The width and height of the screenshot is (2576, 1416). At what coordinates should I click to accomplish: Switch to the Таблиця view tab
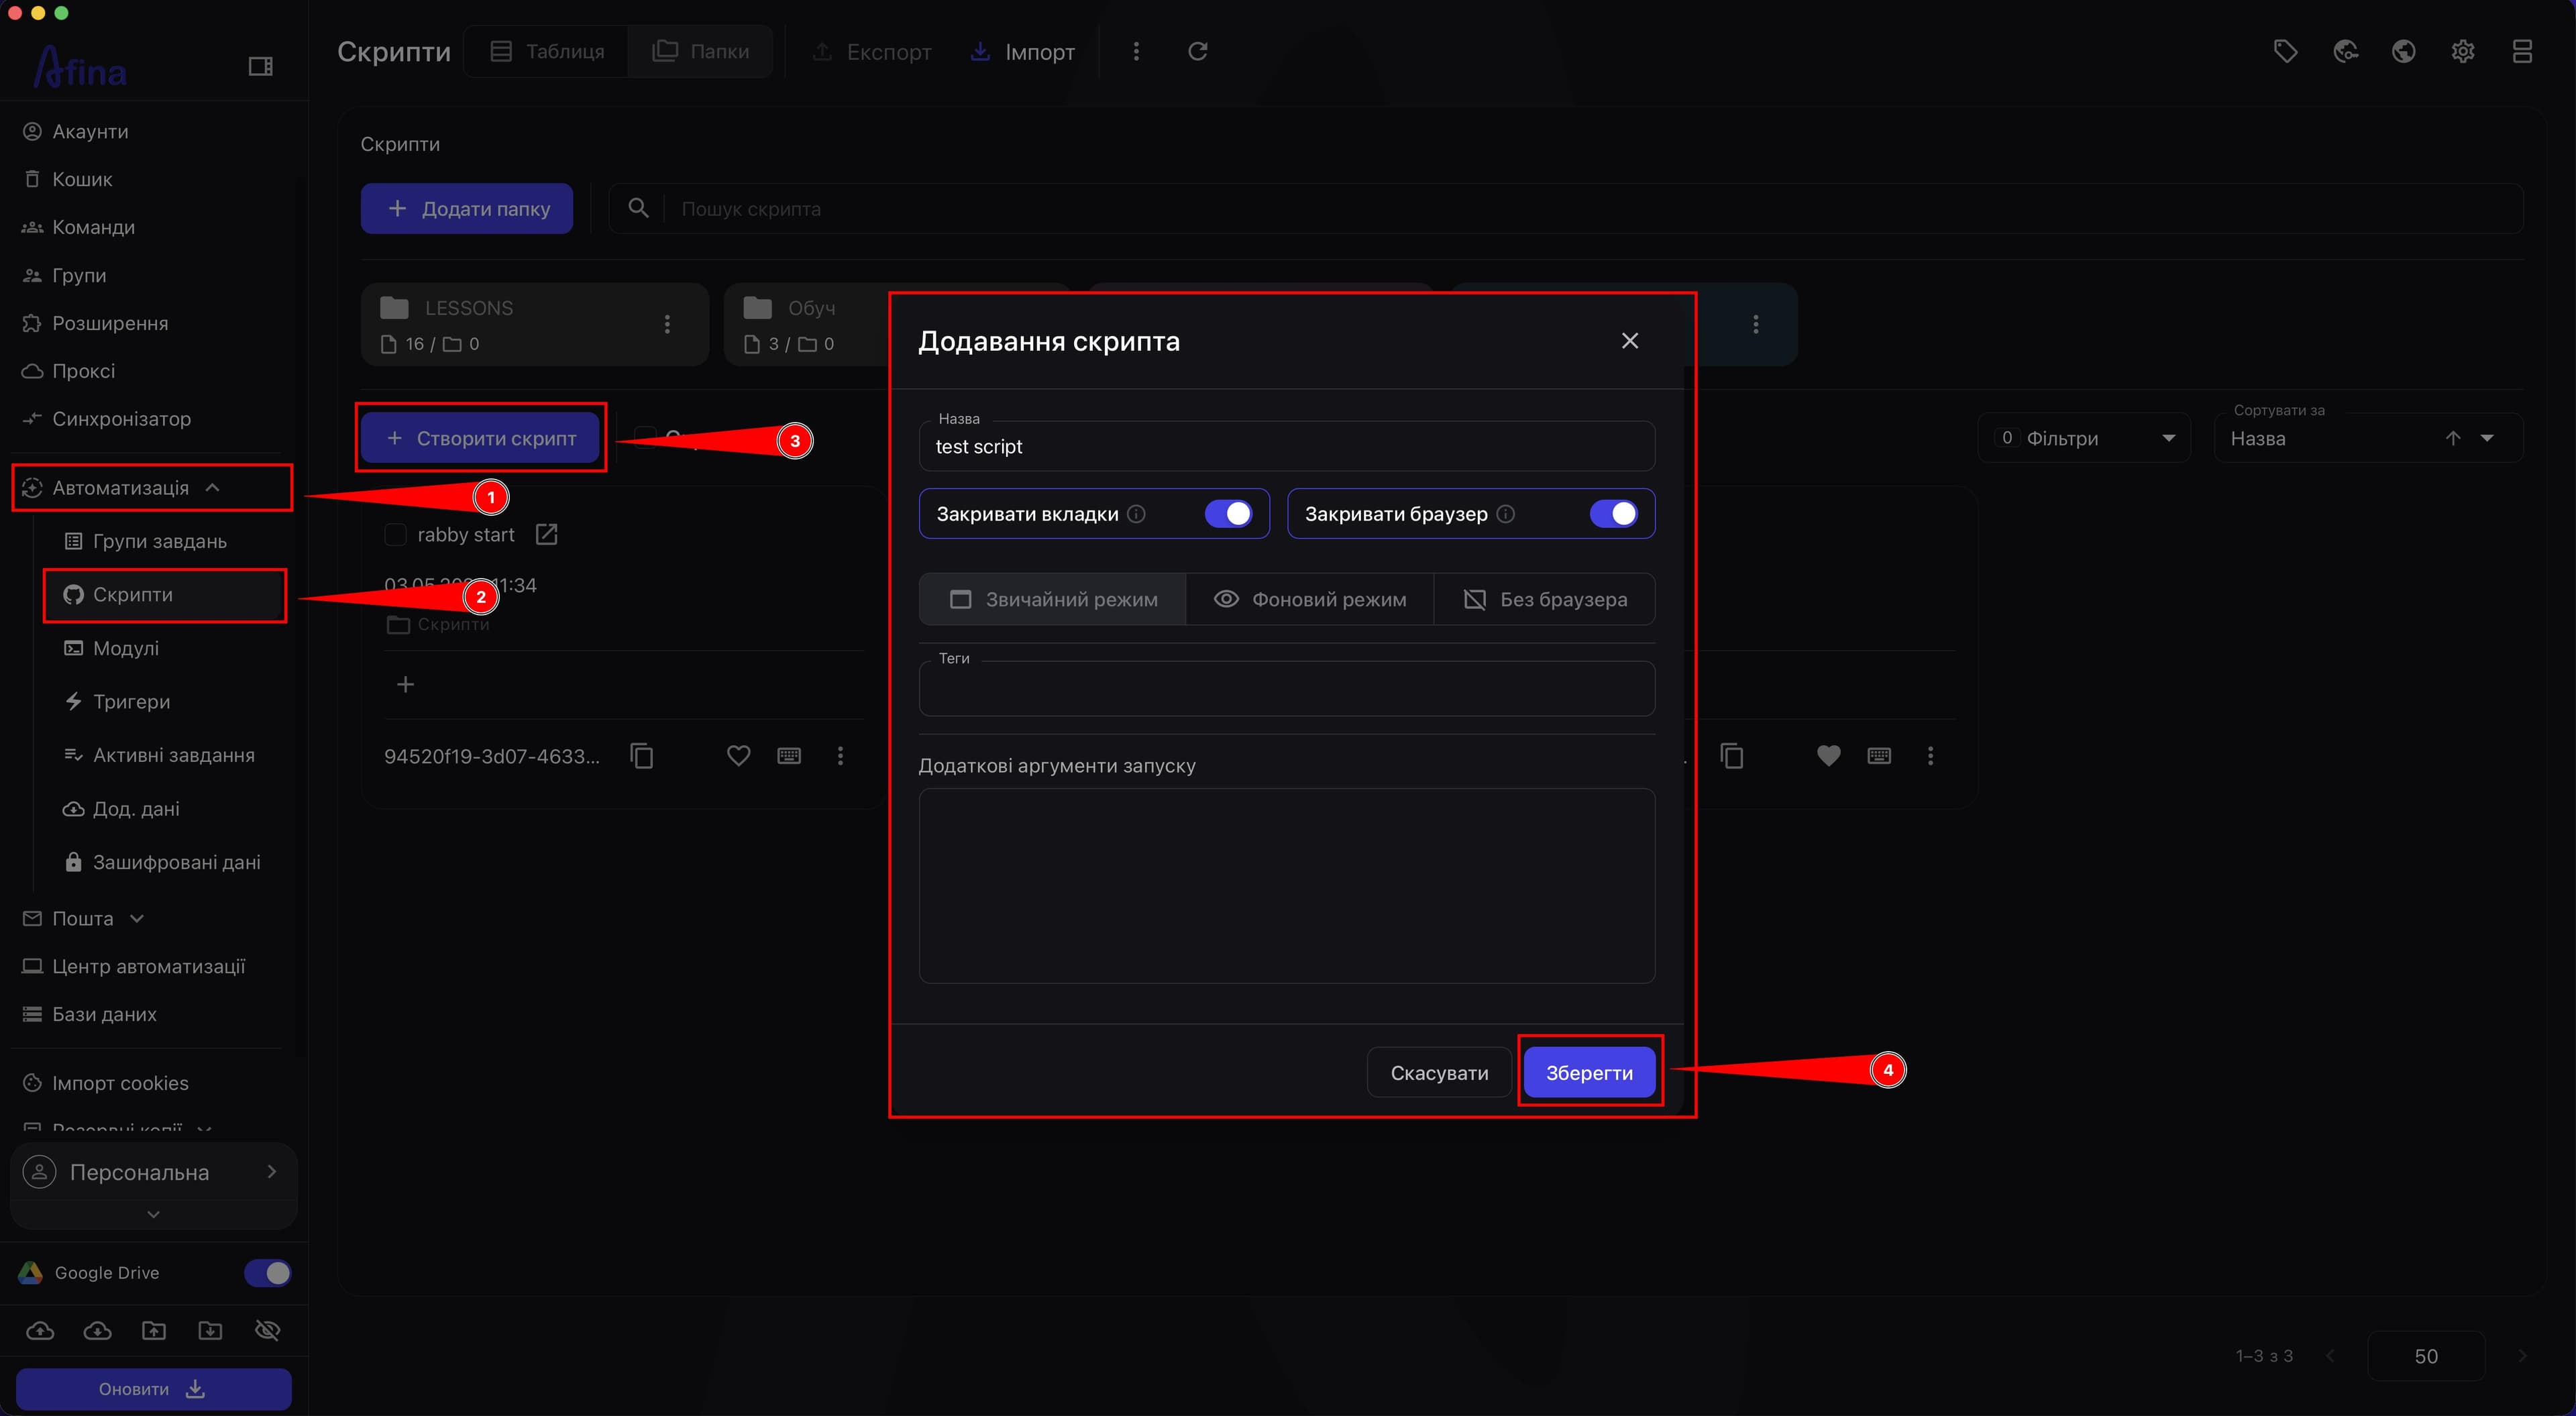coord(547,51)
